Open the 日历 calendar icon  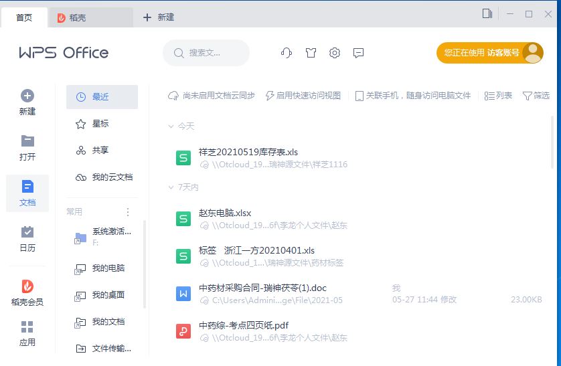point(27,232)
